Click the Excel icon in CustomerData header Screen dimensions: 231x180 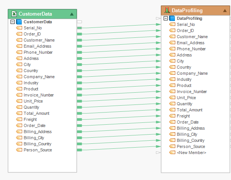pyautogui.click(x=13, y=14)
